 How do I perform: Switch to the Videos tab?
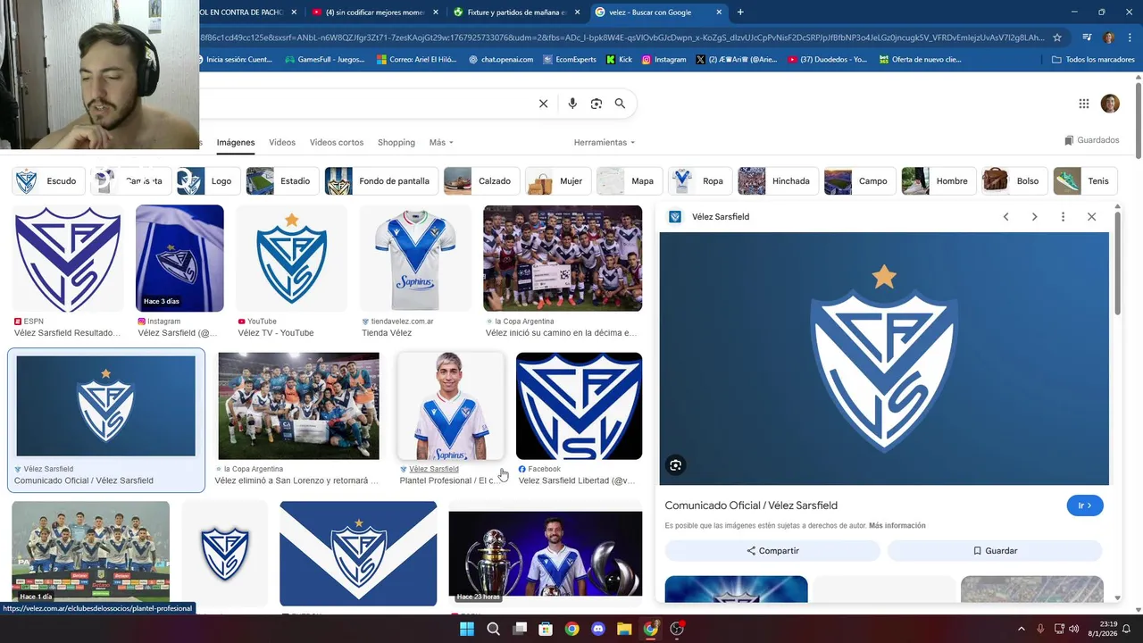pos(282,143)
